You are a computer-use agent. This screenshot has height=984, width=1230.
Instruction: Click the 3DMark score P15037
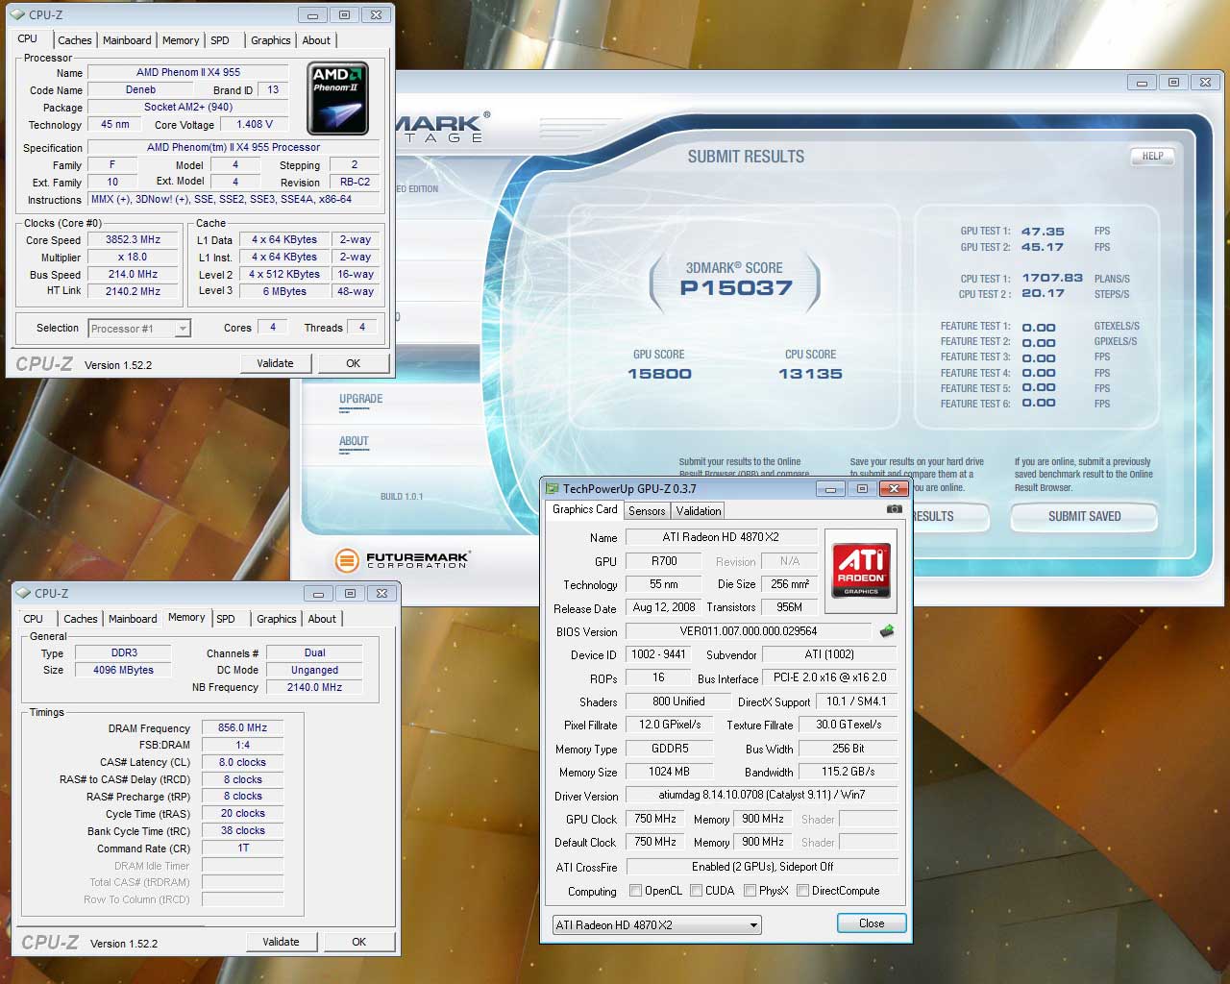coord(736,288)
